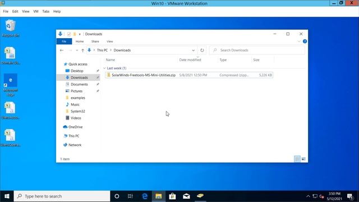The height and width of the screenshot is (202, 359).
Task: Open the VMware Edit menu
Action: click(x=15, y=11)
